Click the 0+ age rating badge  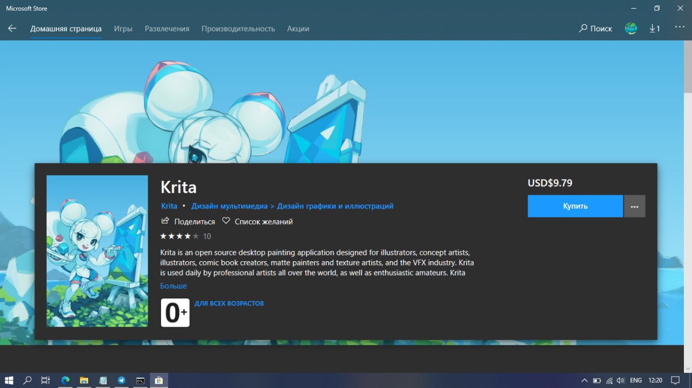point(175,312)
